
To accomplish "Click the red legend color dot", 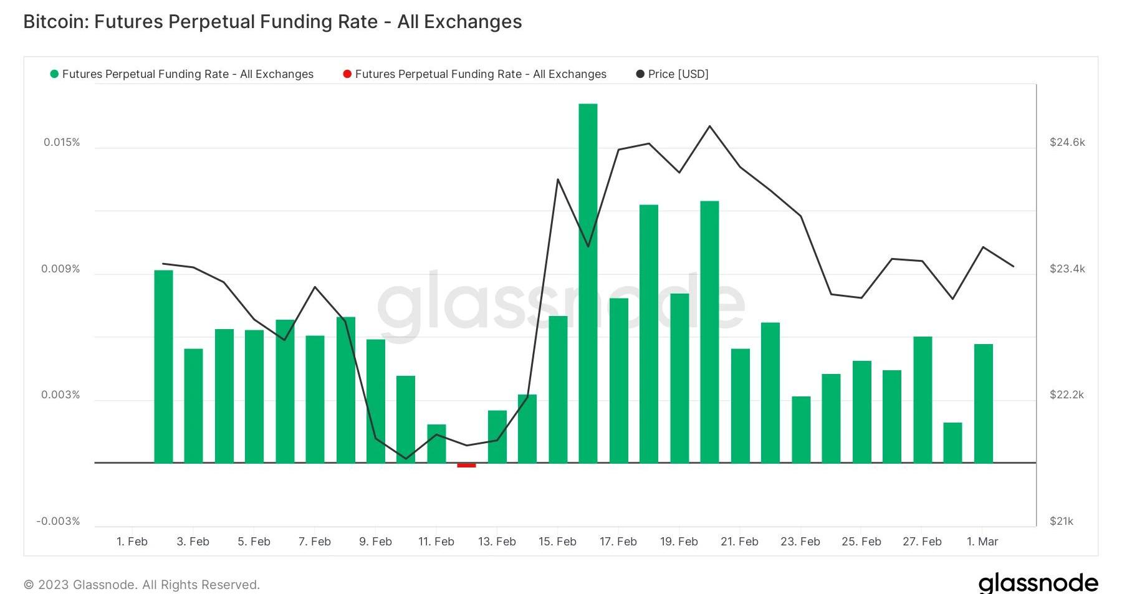I will 347,74.
